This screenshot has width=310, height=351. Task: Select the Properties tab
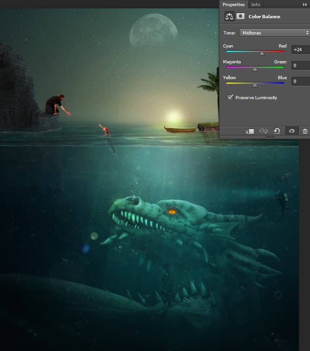(x=234, y=5)
